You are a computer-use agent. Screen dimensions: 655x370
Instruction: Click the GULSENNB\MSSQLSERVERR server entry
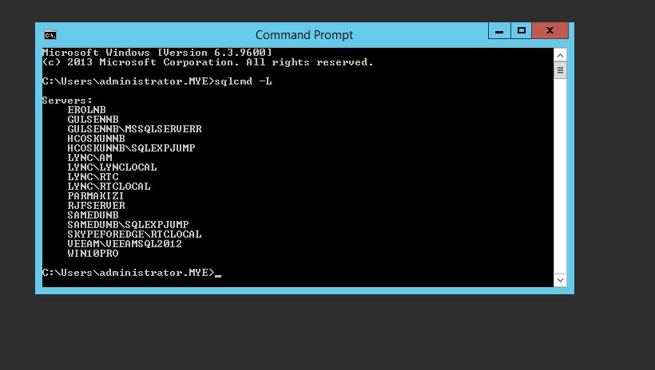[134, 129]
